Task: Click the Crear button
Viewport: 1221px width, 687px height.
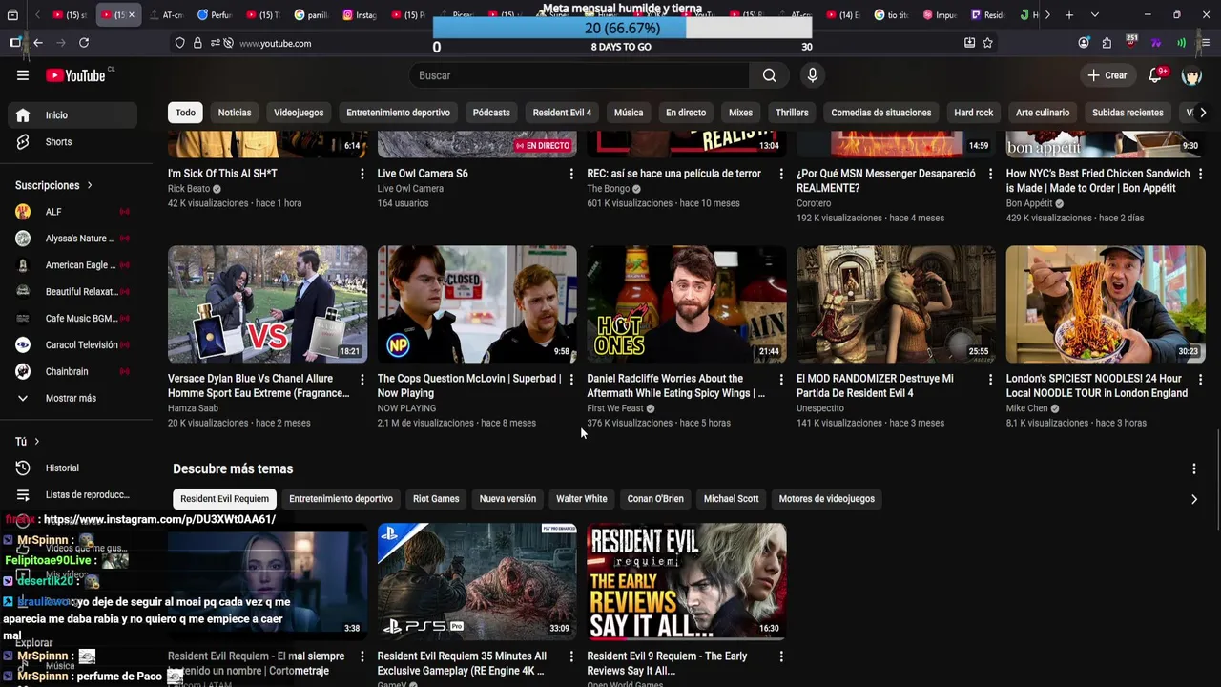Action: click(1107, 75)
